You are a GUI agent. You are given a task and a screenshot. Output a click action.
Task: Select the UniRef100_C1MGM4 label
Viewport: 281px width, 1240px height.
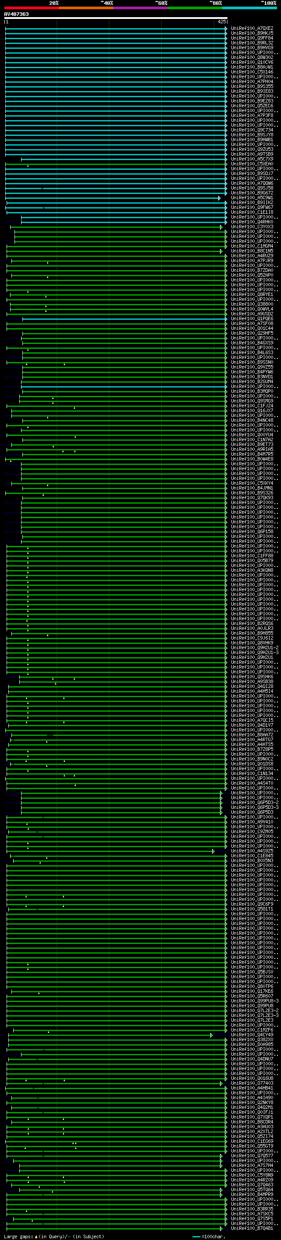tap(252, 246)
